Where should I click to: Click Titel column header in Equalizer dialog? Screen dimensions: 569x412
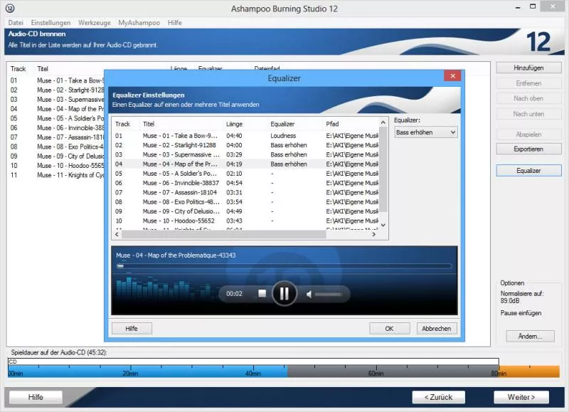(149, 124)
